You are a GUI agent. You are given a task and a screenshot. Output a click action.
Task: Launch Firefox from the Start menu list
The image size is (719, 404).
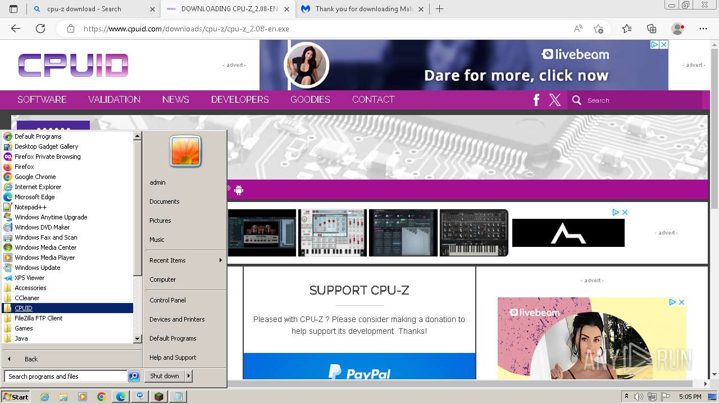pos(24,167)
